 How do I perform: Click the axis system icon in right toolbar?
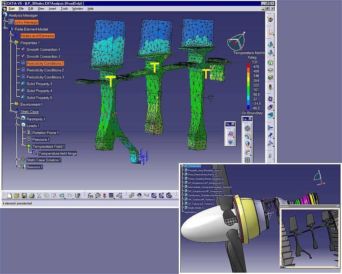pyautogui.click(x=271, y=143)
